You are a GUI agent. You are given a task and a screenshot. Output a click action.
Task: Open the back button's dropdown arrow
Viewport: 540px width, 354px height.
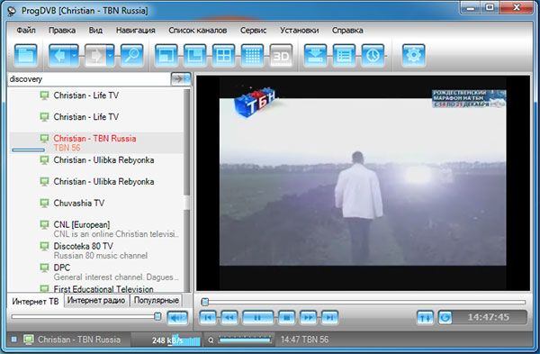pos(75,56)
